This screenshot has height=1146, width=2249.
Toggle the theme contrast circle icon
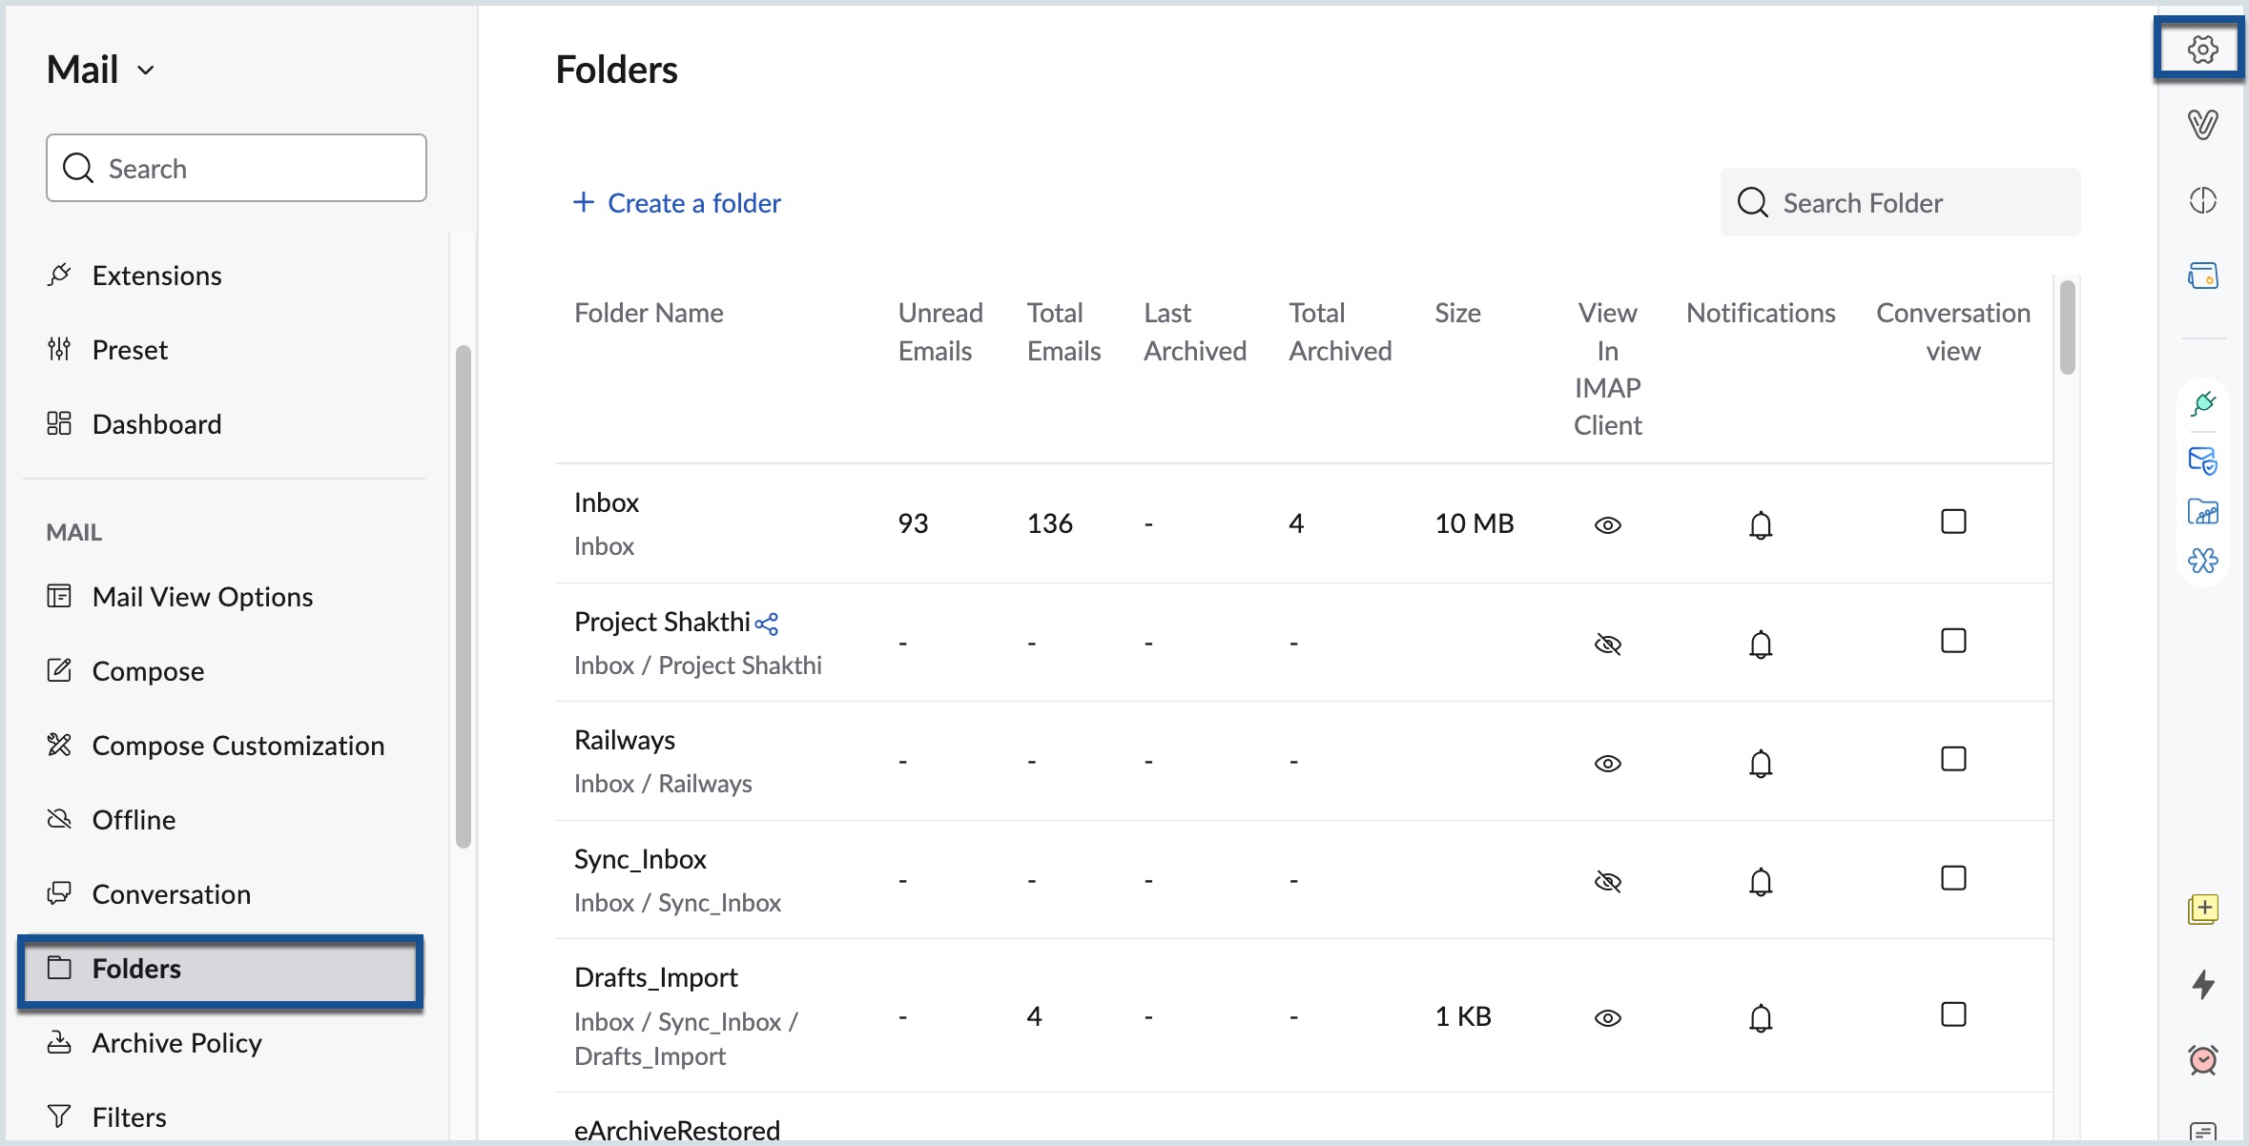(2202, 200)
